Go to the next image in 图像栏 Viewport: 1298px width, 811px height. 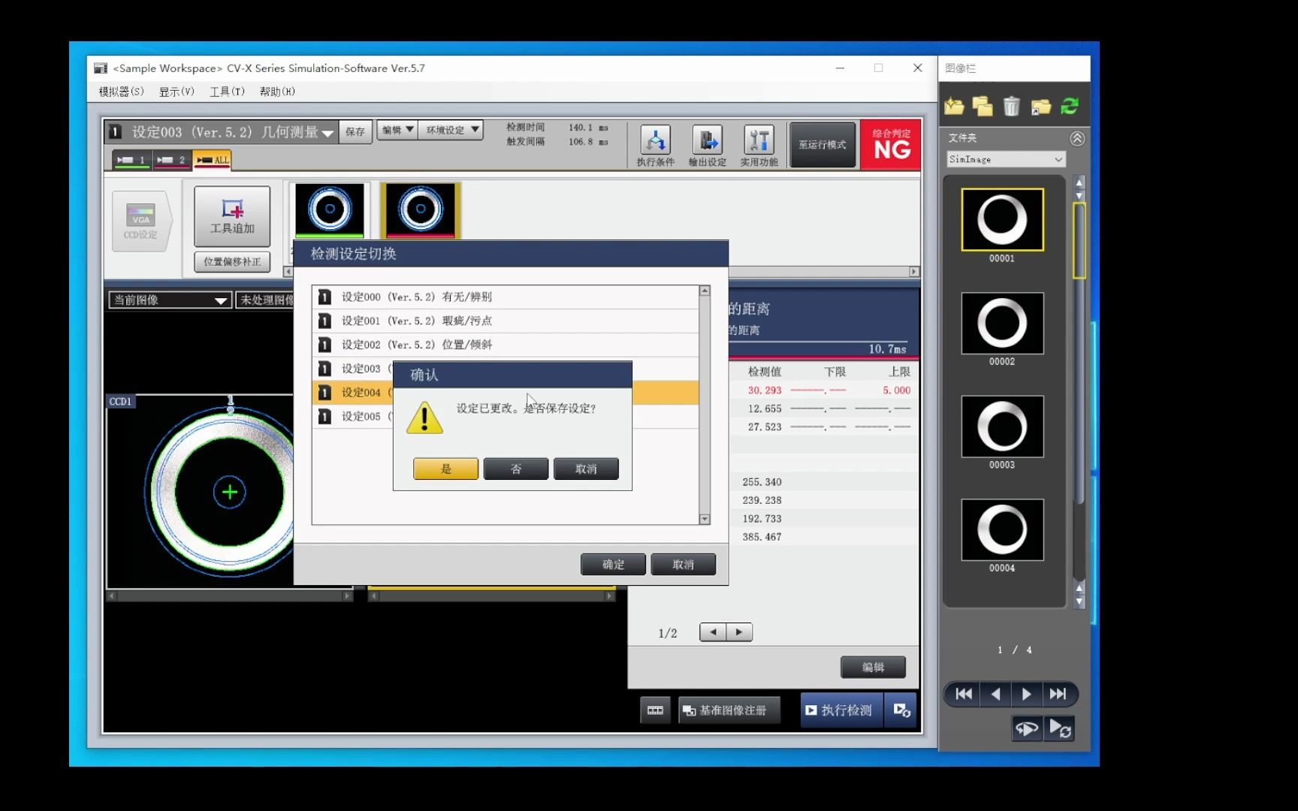tap(1026, 694)
